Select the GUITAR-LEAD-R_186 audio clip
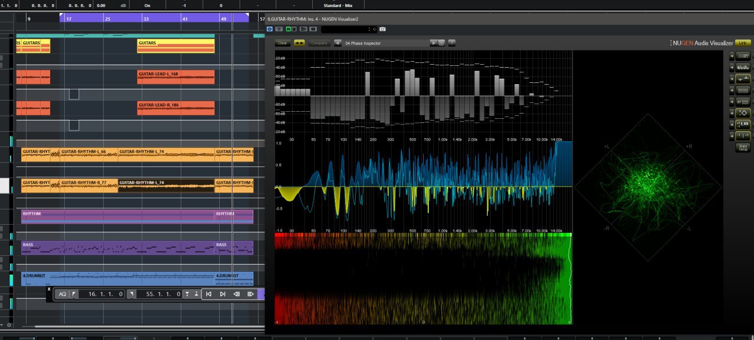 176,108
